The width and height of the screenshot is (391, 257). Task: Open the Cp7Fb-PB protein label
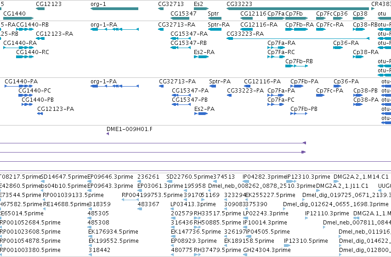(x=304, y=109)
